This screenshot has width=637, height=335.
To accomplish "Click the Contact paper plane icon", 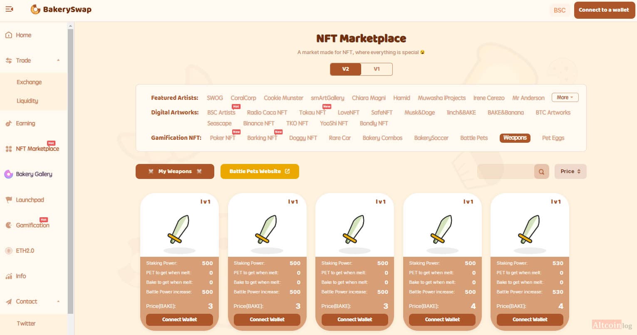I will tap(8, 301).
